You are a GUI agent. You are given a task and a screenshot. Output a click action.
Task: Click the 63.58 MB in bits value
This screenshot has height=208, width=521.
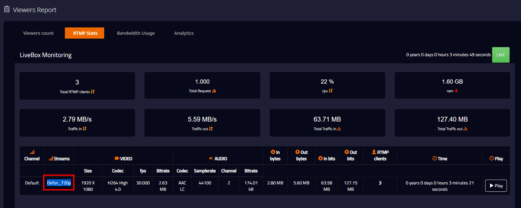point(327,186)
